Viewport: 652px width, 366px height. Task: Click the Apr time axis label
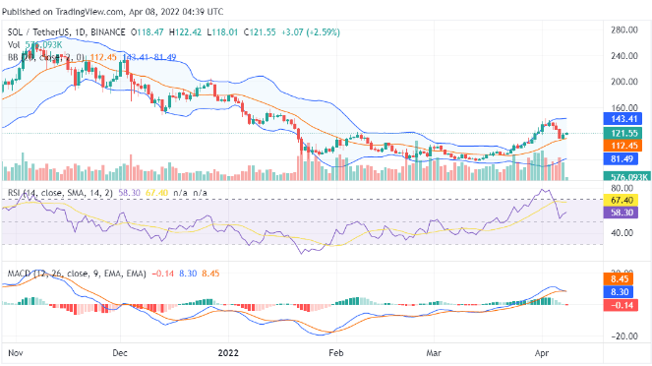pyautogui.click(x=542, y=353)
